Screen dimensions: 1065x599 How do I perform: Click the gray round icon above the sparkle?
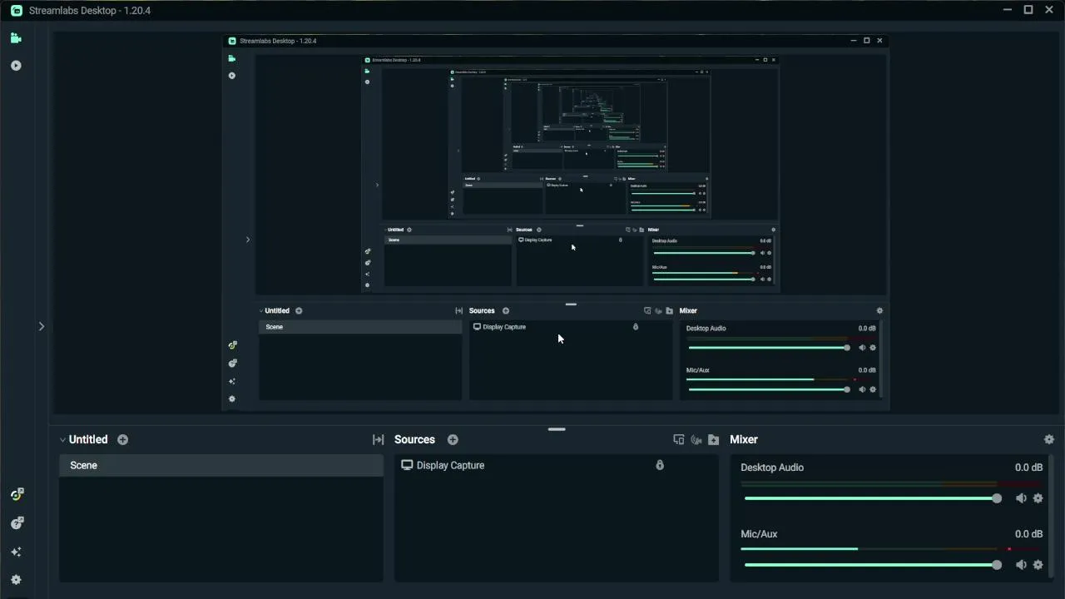pyautogui.click(x=17, y=523)
